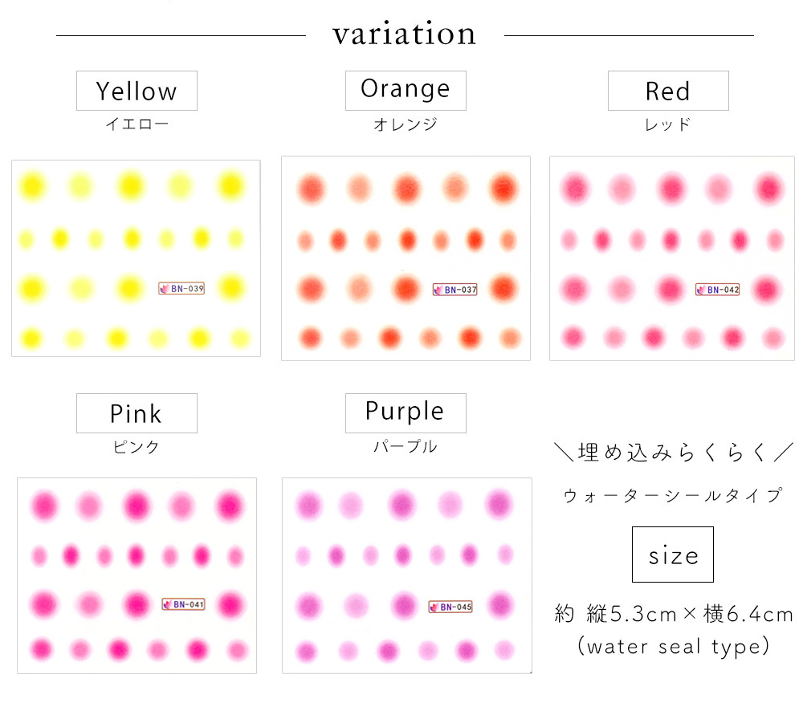Click the BN-042 product tag
This screenshot has width=803, height=715.
coord(717,290)
